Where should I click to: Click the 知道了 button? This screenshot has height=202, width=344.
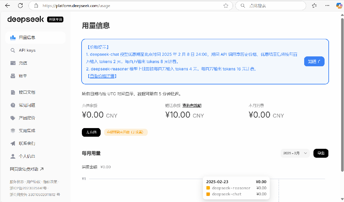tap(314, 61)
